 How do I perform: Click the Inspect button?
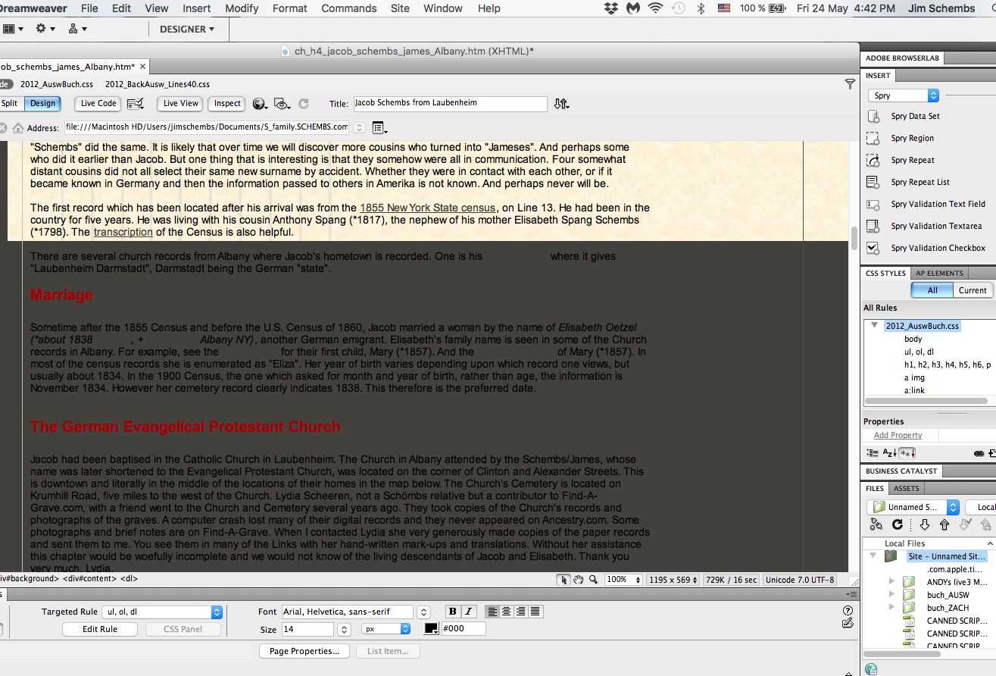[227, 104]
